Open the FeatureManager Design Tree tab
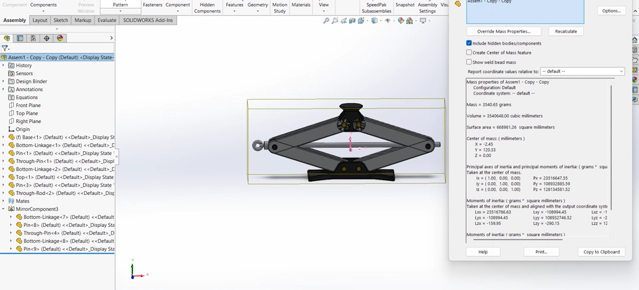This screenshot has height=290, width=639. point(7,38)
